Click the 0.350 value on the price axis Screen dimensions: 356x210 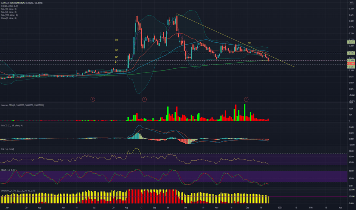pos(351,9)
